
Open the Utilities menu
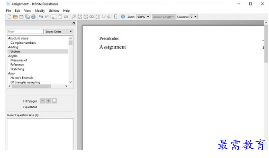tap(54, 10)
